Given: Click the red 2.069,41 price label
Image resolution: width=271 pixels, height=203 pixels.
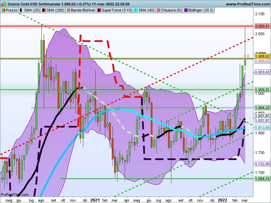Looking at the screenshot, I should [262, 26].
